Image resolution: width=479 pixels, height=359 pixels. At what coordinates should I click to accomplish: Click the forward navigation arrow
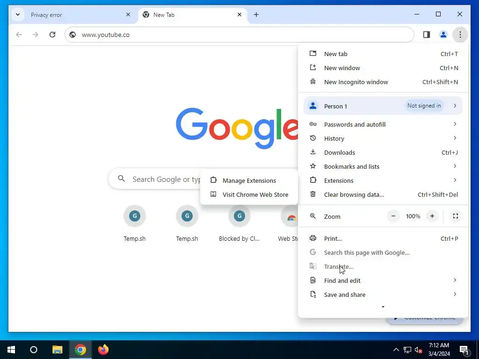pos(36,35)
